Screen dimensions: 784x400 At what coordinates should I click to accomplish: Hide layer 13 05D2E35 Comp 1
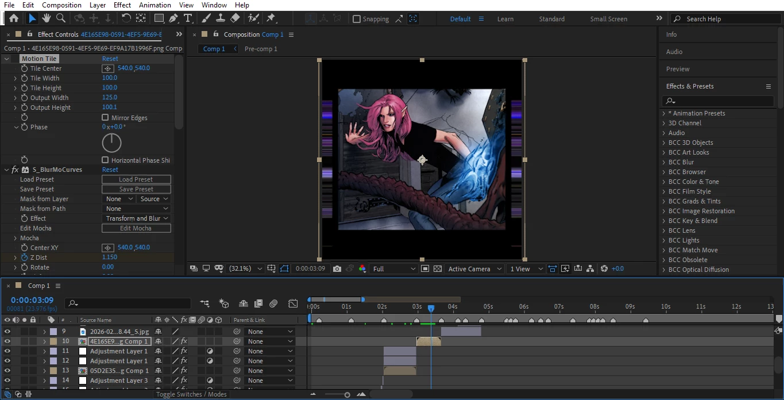[7, 371]
